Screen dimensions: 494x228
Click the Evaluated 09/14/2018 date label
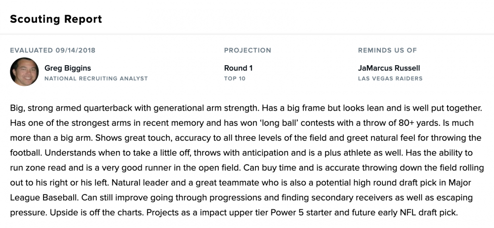53,50
